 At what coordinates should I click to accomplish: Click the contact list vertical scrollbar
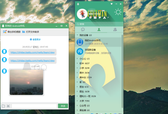[x=122, y=71]
